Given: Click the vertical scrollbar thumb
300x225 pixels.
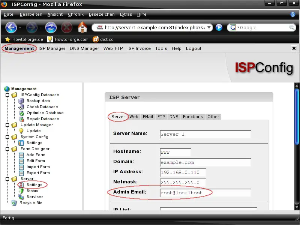Looking at the screenshot, I should click(297, 117).
